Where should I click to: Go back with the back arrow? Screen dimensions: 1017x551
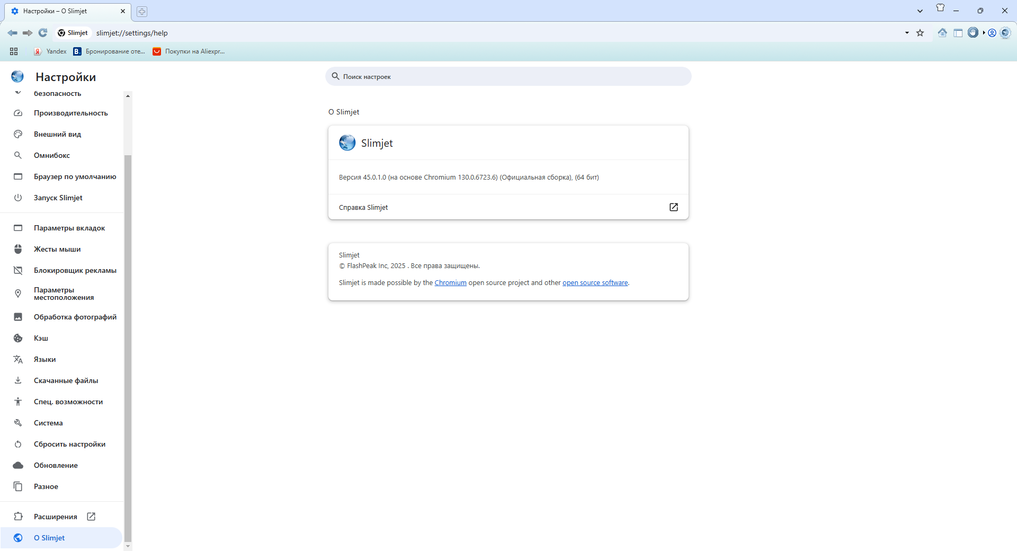point(12,33)
